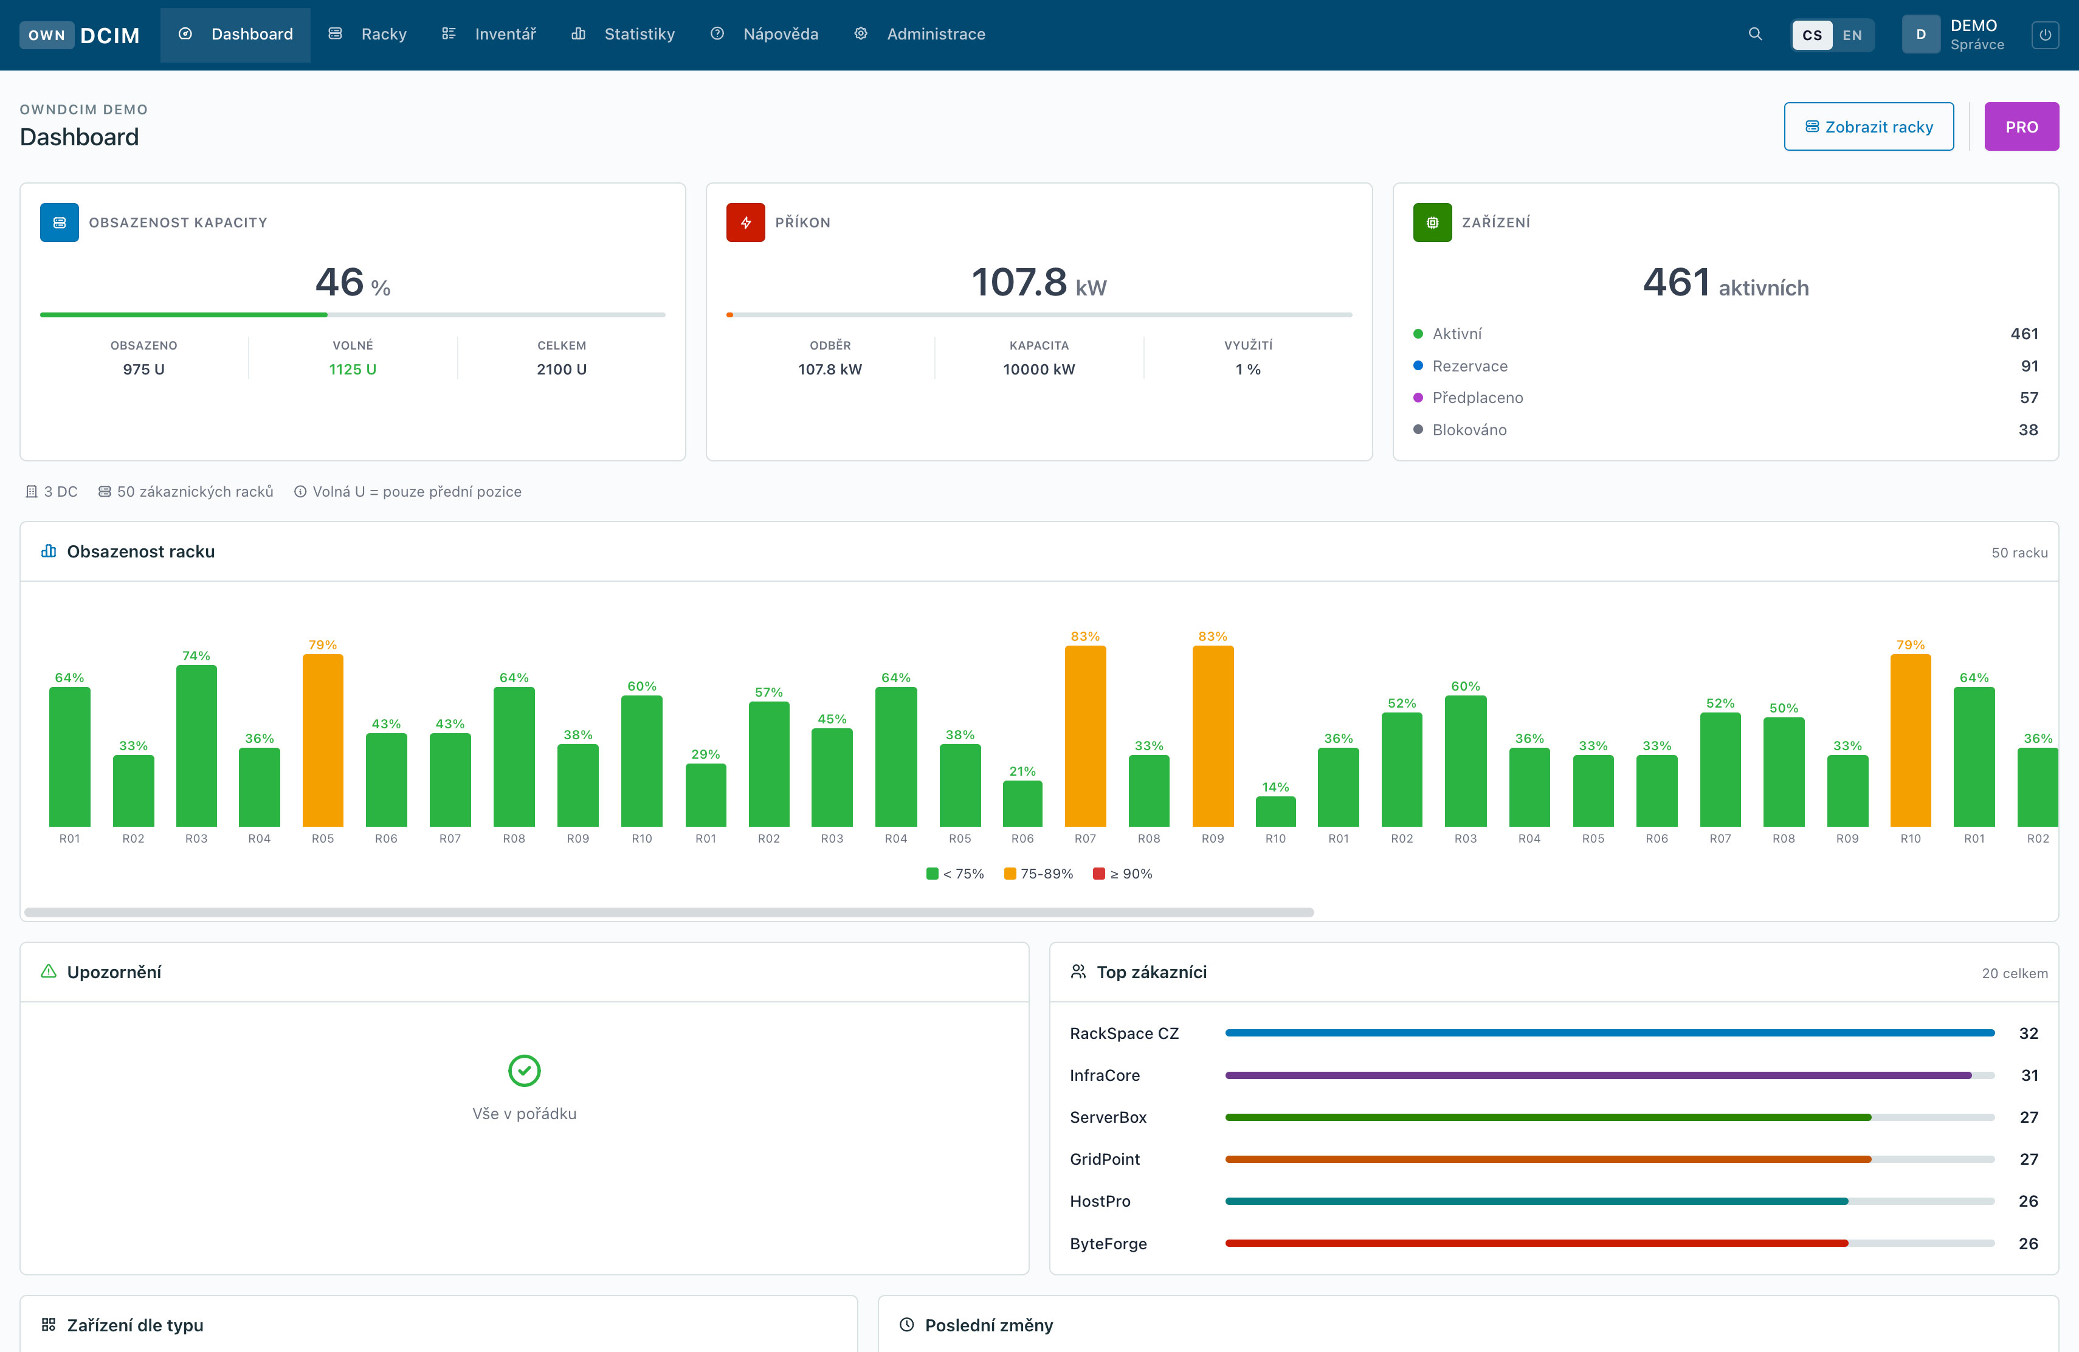Click the 83% R09 bar

point(1213,736)
